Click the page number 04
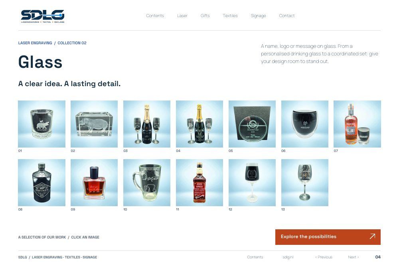 pos(378,257)
